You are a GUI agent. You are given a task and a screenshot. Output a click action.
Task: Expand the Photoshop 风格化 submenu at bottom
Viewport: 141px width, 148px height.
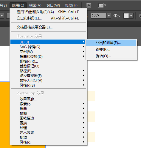tap(48, 142)
